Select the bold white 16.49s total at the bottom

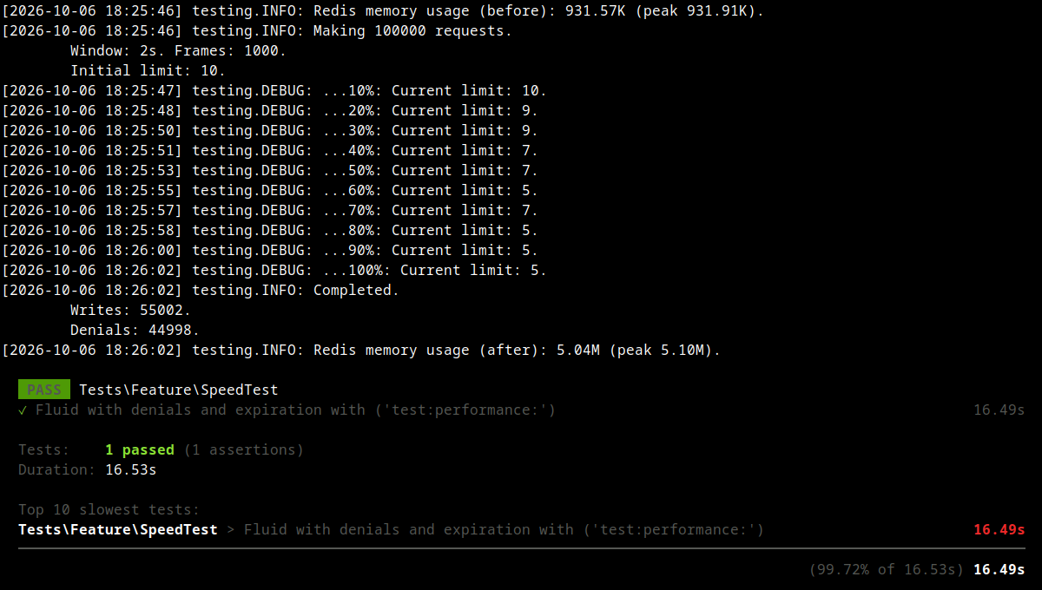point(999,570)
